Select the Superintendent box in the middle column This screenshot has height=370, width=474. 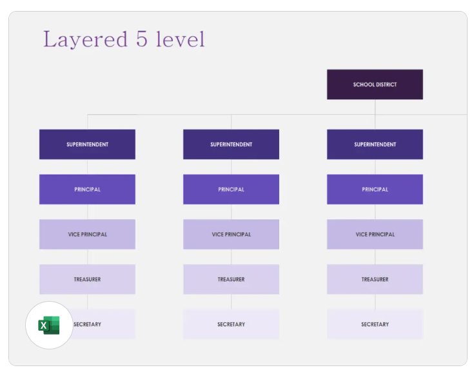tap(232, 144)
